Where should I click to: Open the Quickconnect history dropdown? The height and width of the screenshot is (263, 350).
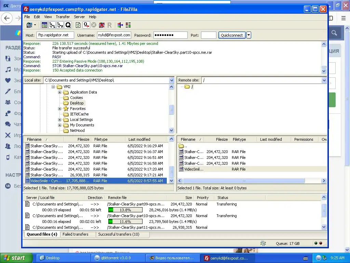pyautogui.click(x=249, y=35)
